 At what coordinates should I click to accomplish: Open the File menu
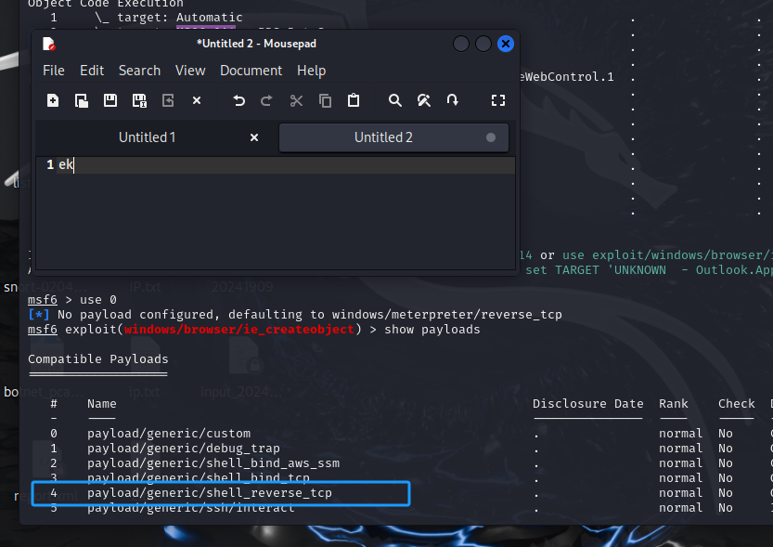tap(54, 71)
